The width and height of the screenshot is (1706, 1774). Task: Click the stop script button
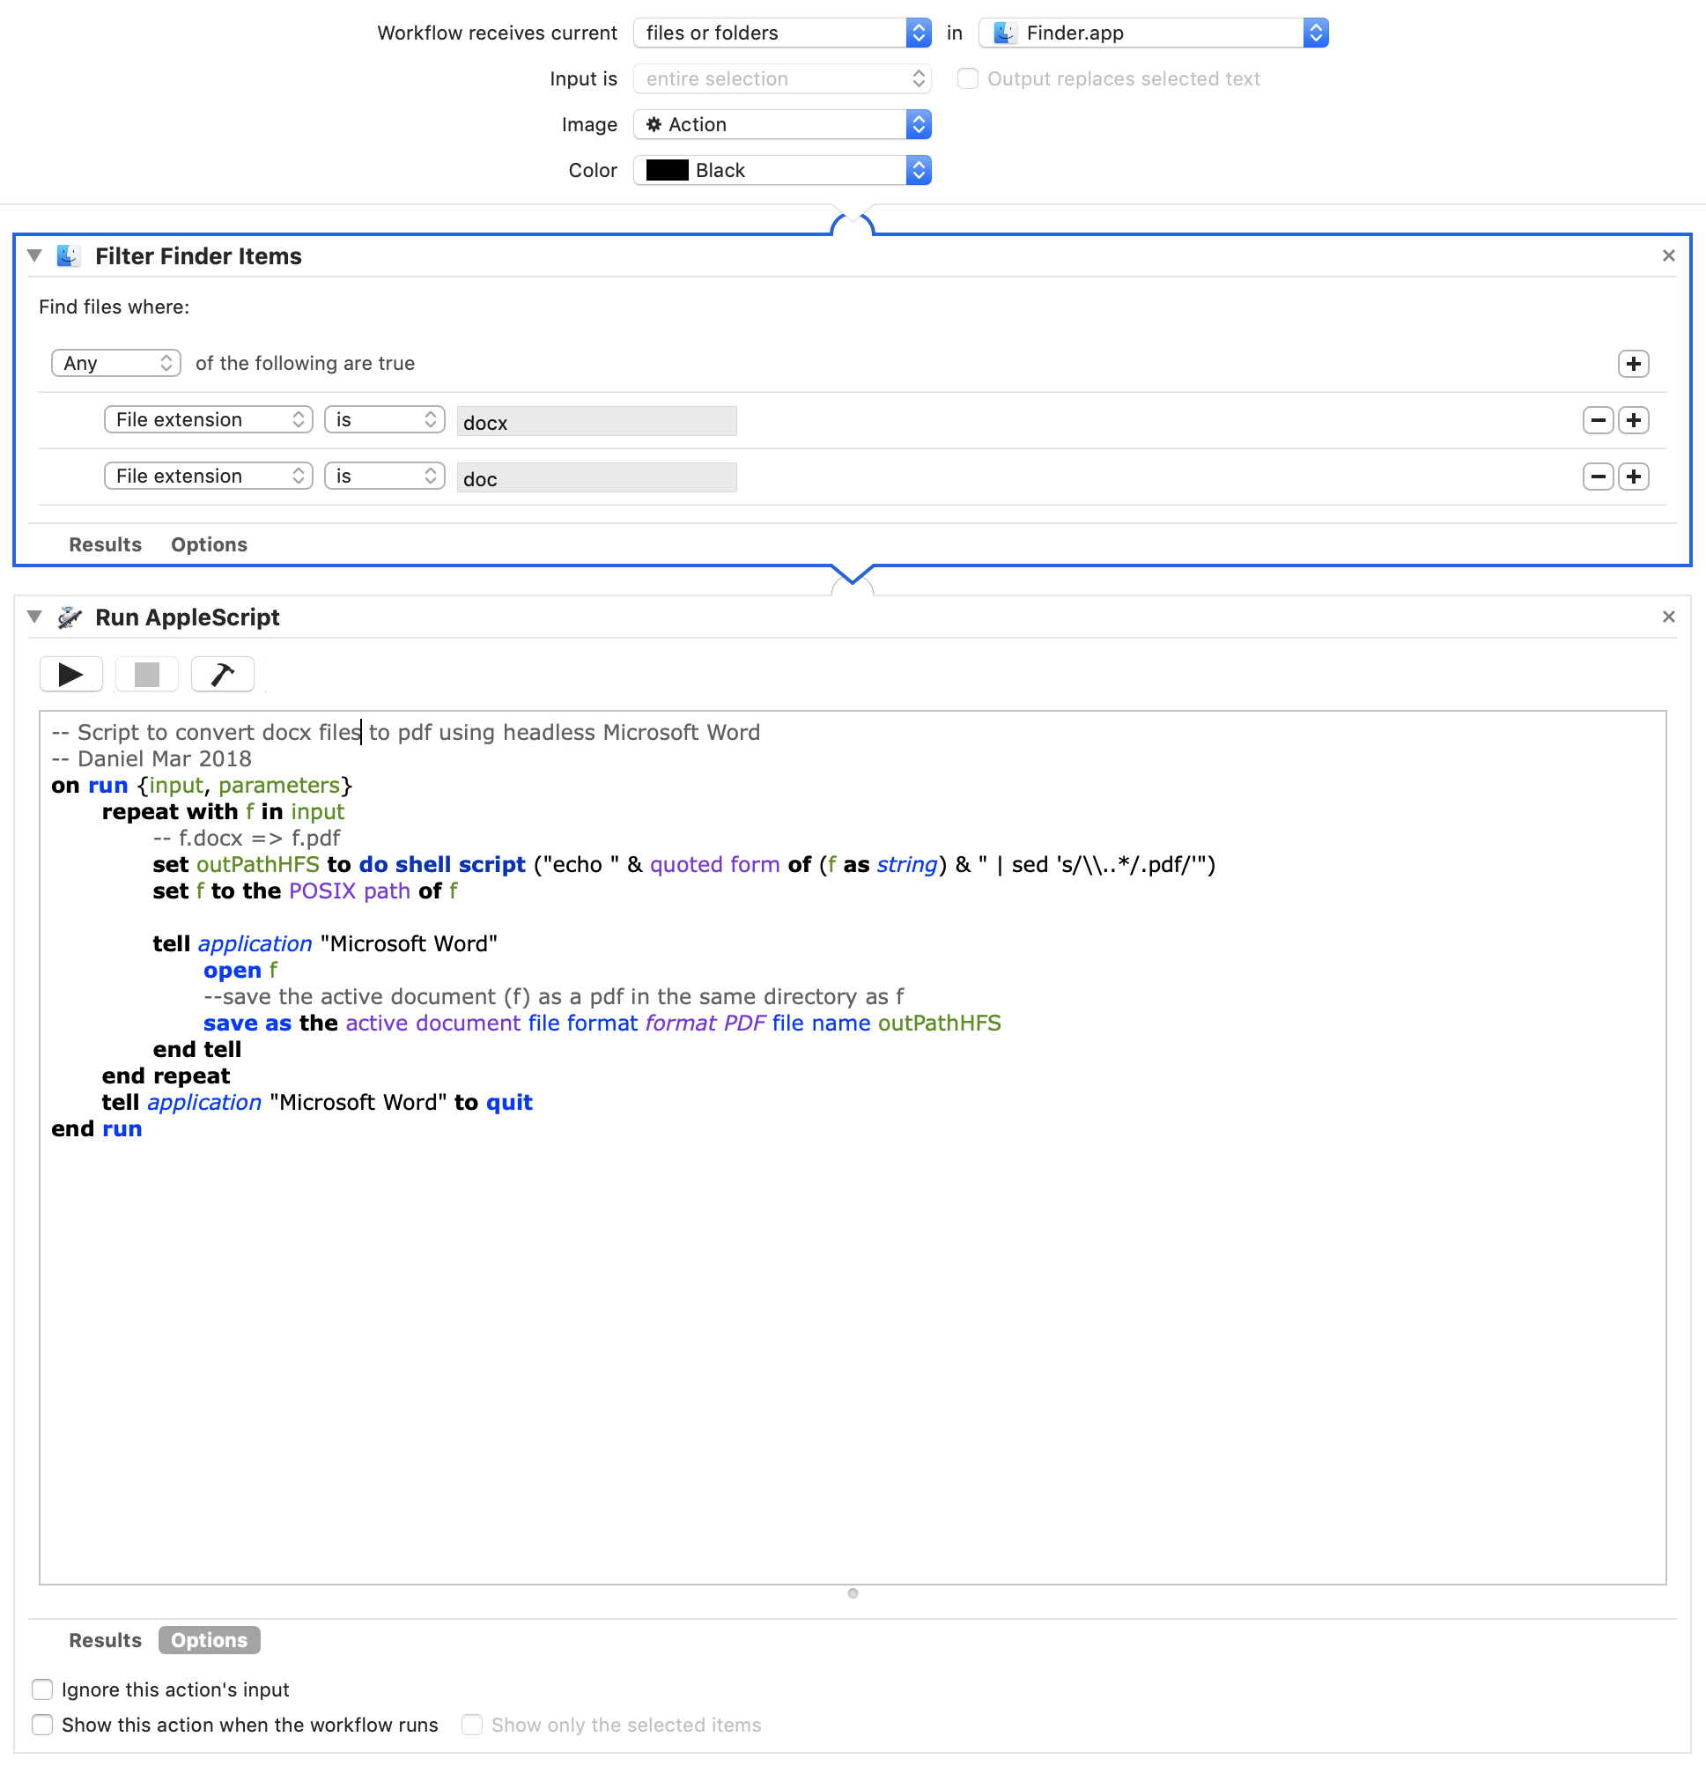(x=146, y=675)
